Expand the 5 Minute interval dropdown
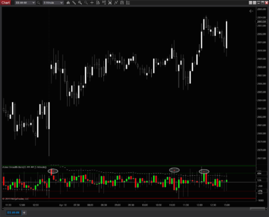The height and width of the screenshot is (217, 269). (x=53, y=2)
